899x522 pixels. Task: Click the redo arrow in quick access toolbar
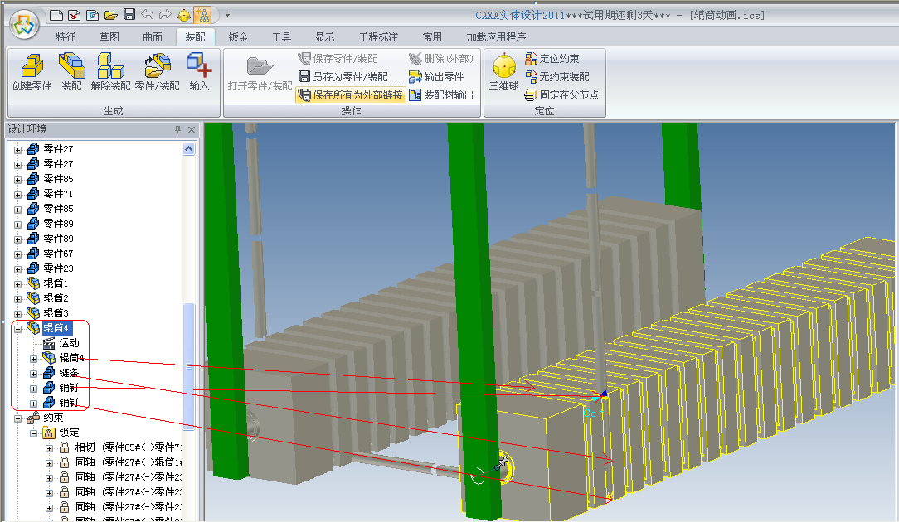point(165,14)
